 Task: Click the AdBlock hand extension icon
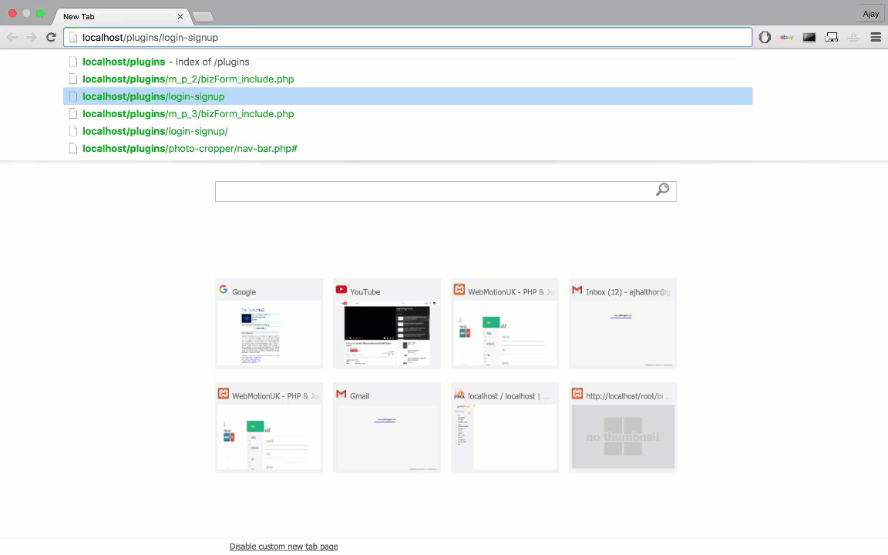[765, 37]
